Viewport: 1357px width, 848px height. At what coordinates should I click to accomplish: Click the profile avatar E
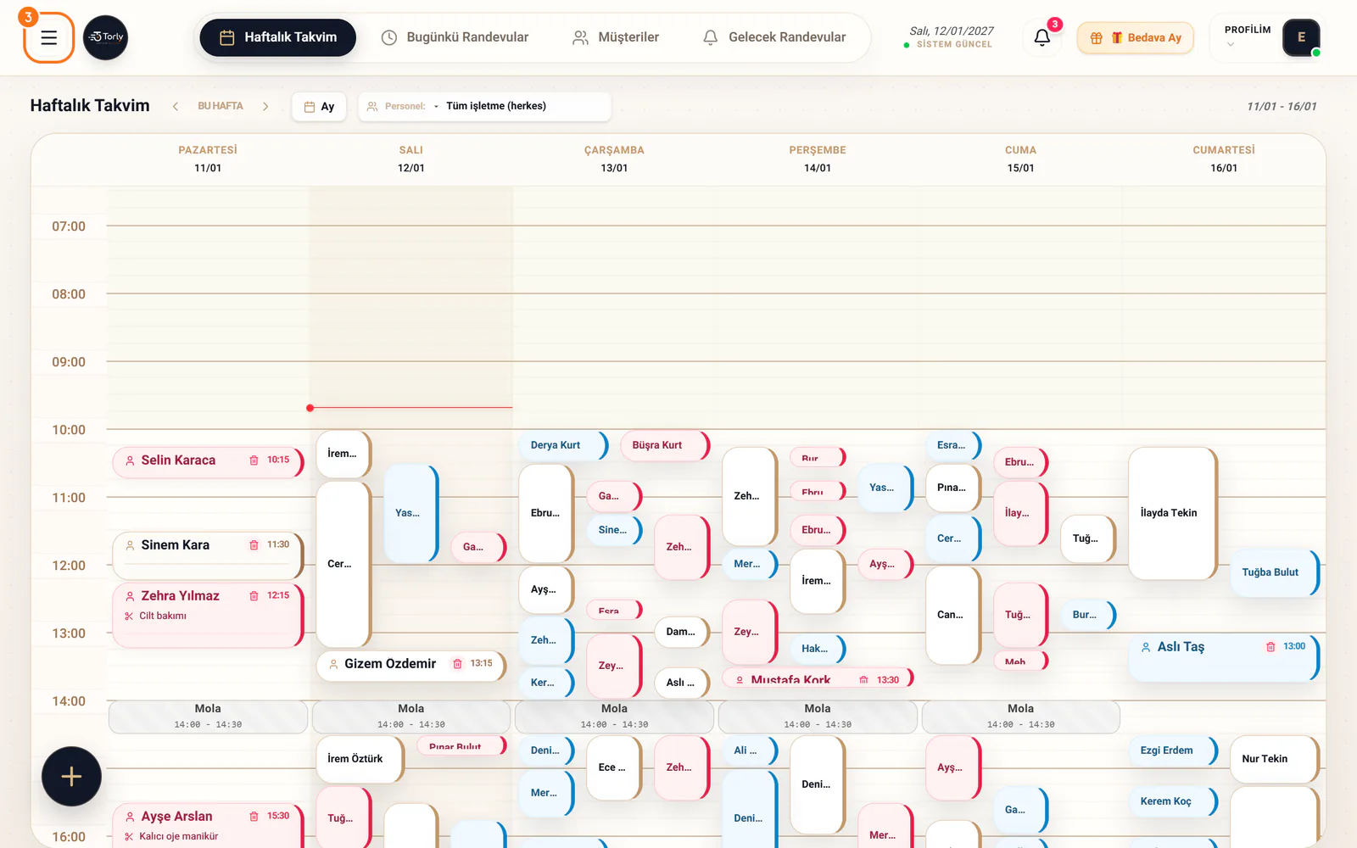pos(1301,37)
